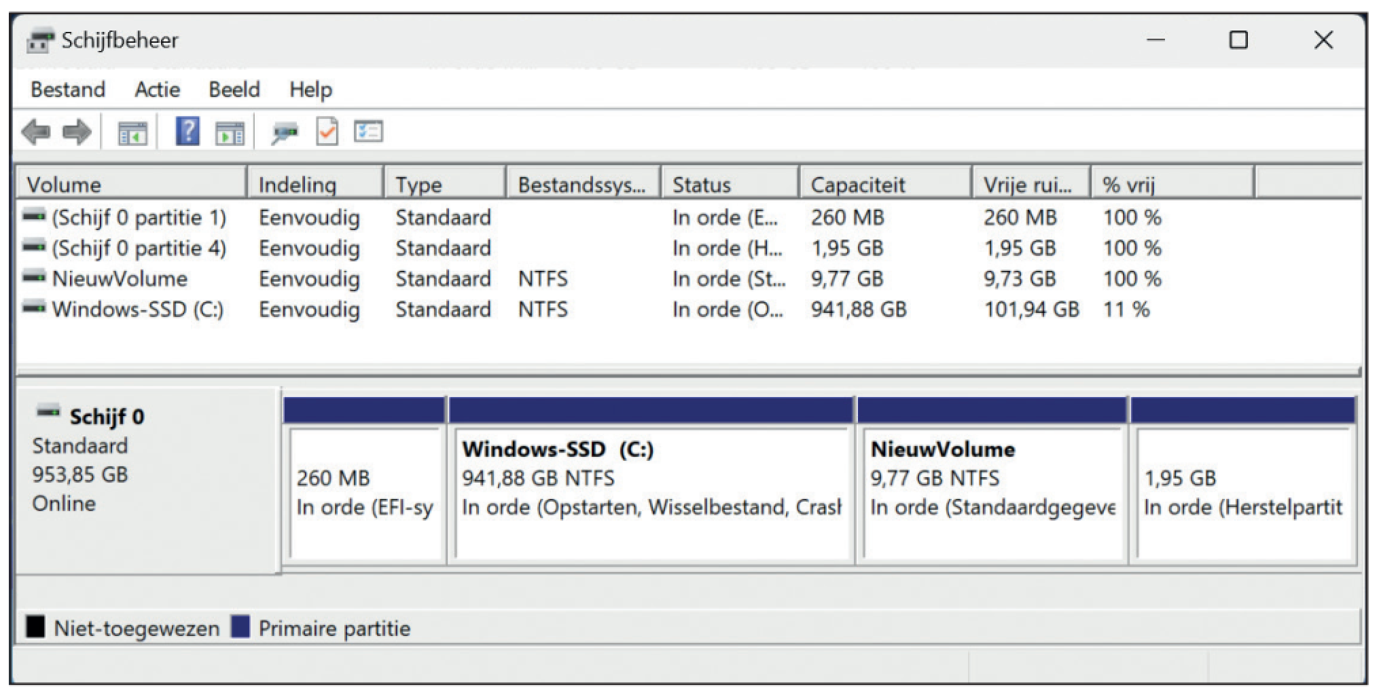
Task: Click the blue Primaire partitie legend swatch
Action: [x=240, y=627]
